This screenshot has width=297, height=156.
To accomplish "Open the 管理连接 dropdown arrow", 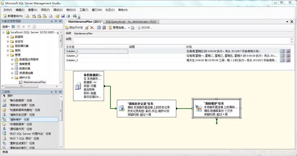I will [x=129, y=28].
